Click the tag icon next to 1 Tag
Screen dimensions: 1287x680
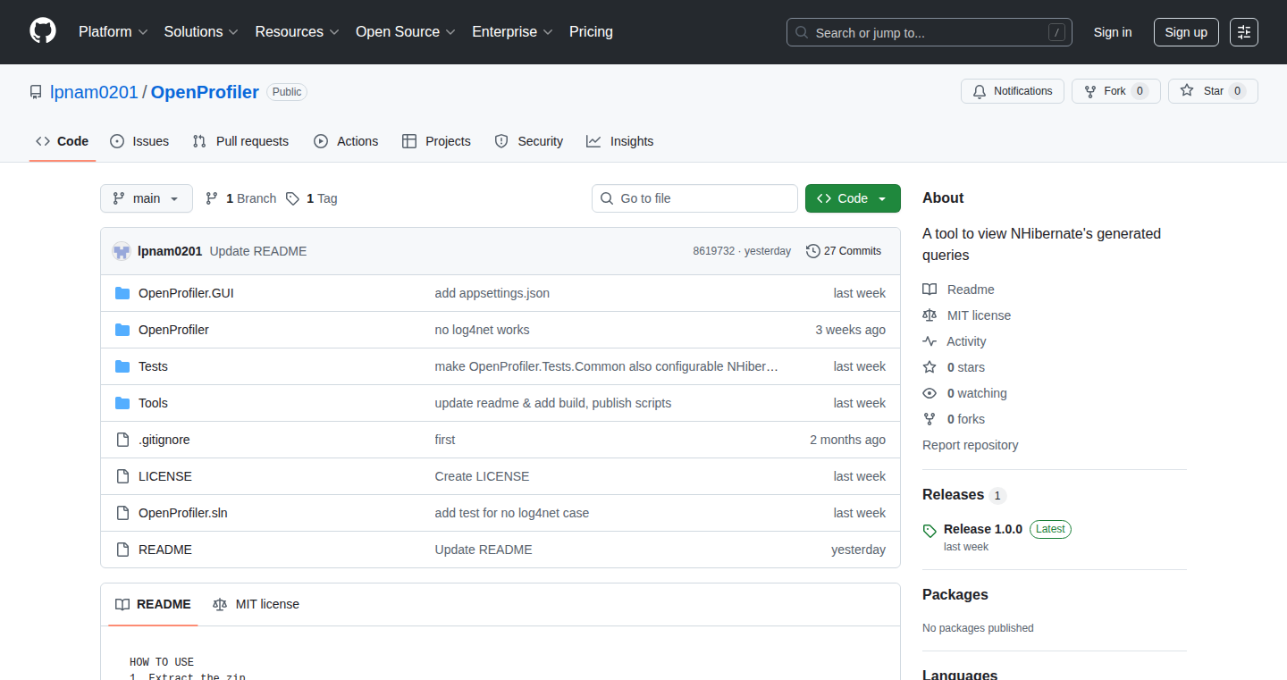292,198
